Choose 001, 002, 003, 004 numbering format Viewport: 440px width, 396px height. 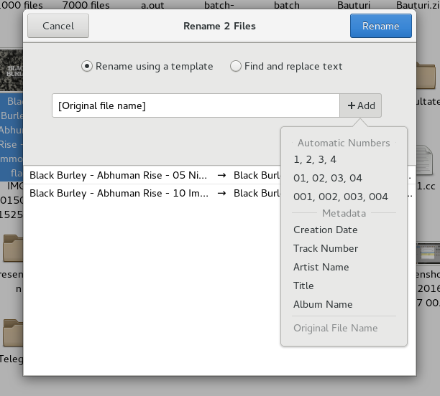pos(340,197)
